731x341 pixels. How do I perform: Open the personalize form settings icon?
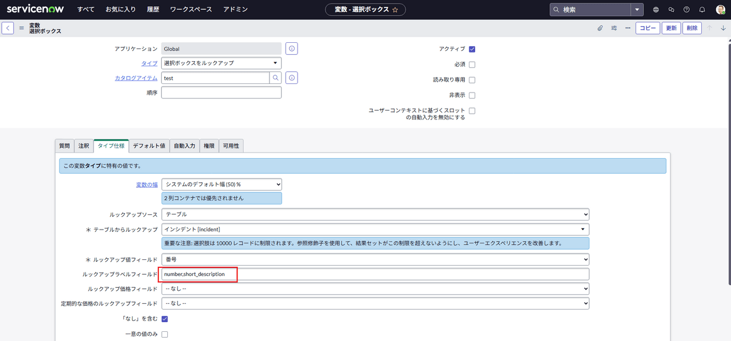tap(614, 28)
